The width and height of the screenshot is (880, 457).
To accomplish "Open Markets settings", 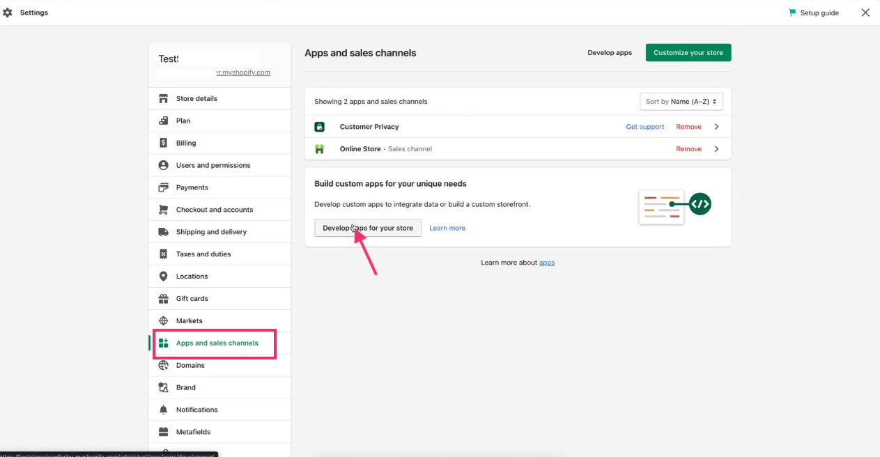I will point(219,320).
